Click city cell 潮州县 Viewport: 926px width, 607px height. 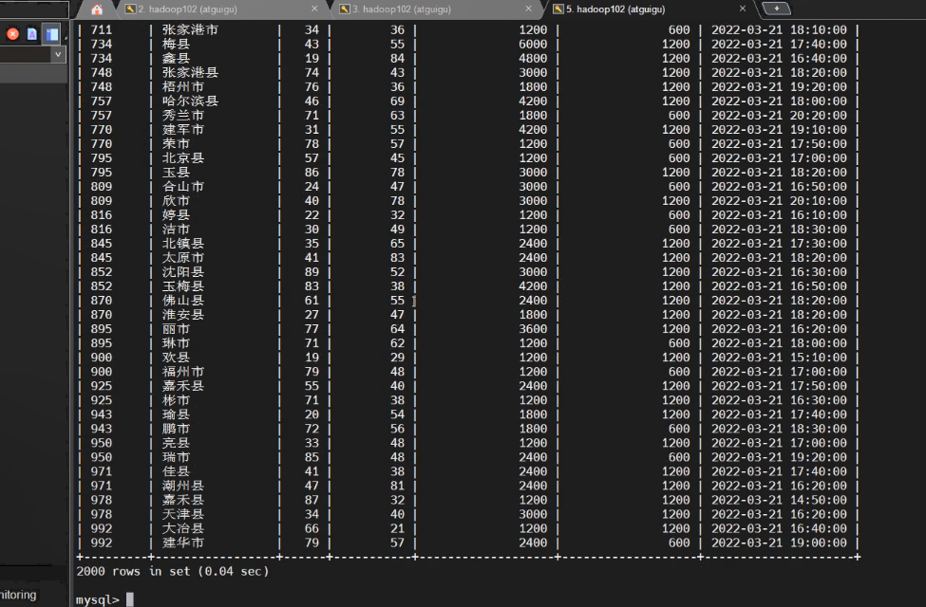tap(183, 486)
